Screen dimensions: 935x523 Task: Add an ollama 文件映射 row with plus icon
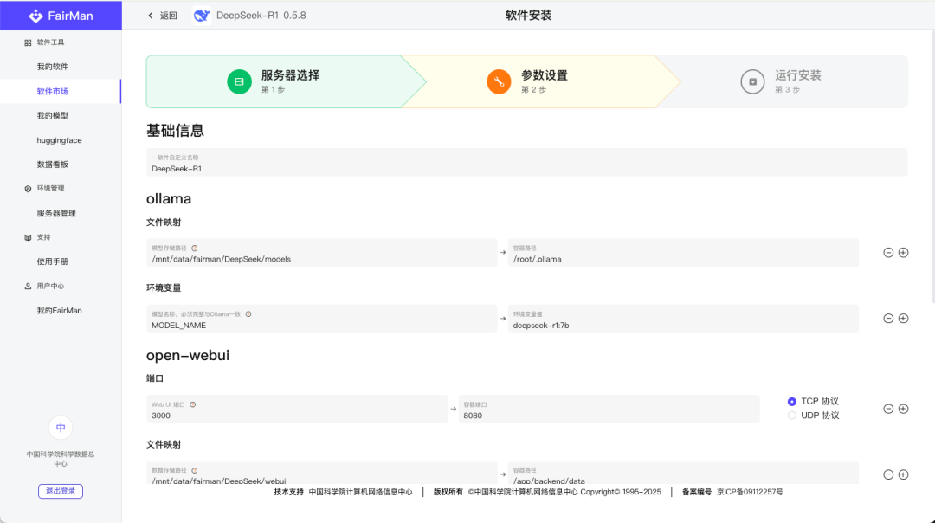(903, 253)
